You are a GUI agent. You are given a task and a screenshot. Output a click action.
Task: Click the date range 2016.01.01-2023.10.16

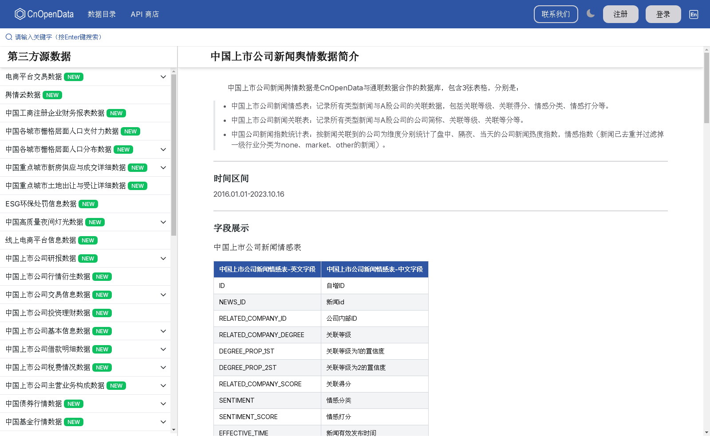coord(249,194)
